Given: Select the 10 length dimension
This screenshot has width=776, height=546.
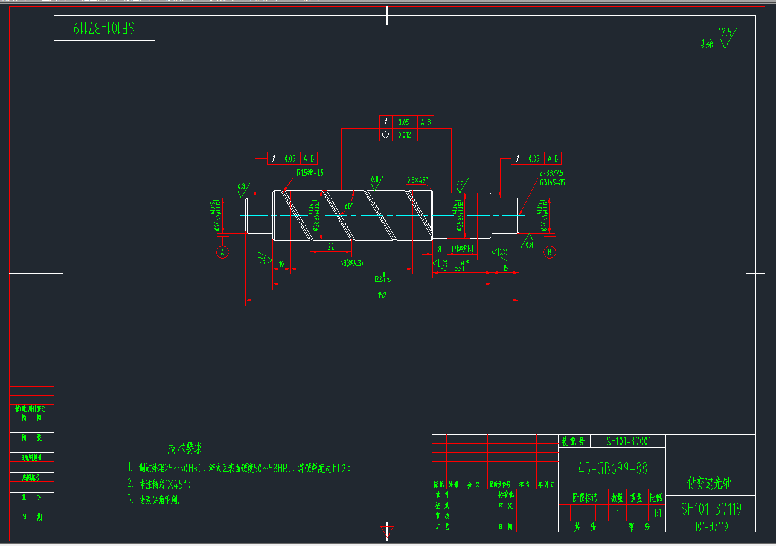Looking at the screenshot, I should tap(281, 264).
